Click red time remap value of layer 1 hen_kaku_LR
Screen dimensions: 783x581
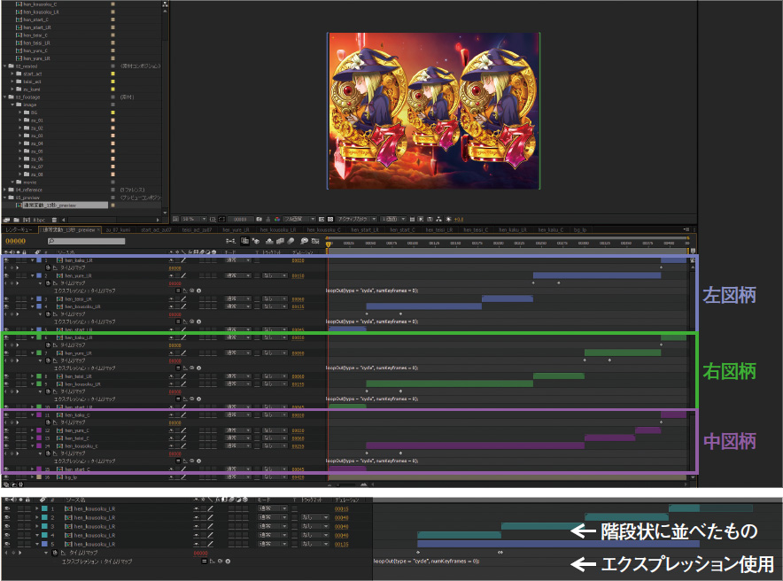click(174, 268)
